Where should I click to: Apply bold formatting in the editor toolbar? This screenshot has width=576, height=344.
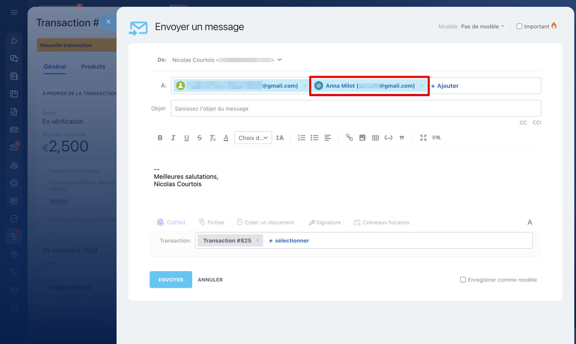point(160,138)
